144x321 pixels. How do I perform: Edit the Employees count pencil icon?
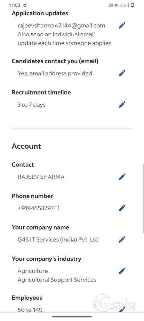[122, 310]
